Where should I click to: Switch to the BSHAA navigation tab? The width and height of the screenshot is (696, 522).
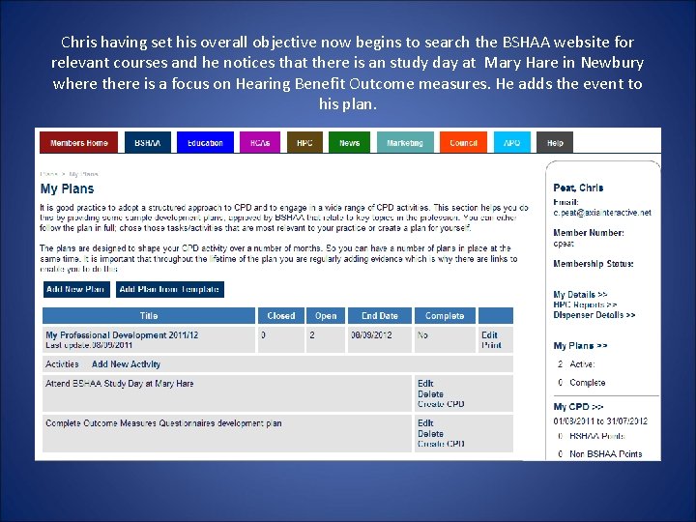click(147, 142)
